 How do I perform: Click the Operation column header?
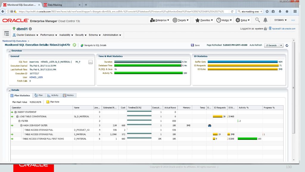point(42,107)
